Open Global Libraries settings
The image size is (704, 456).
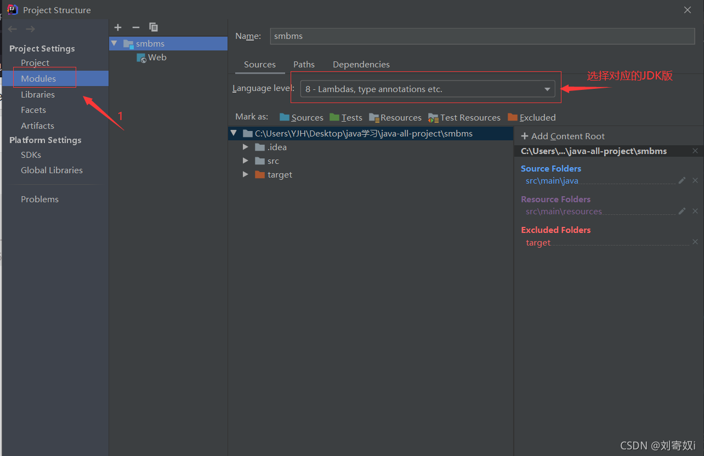[52, 170]
